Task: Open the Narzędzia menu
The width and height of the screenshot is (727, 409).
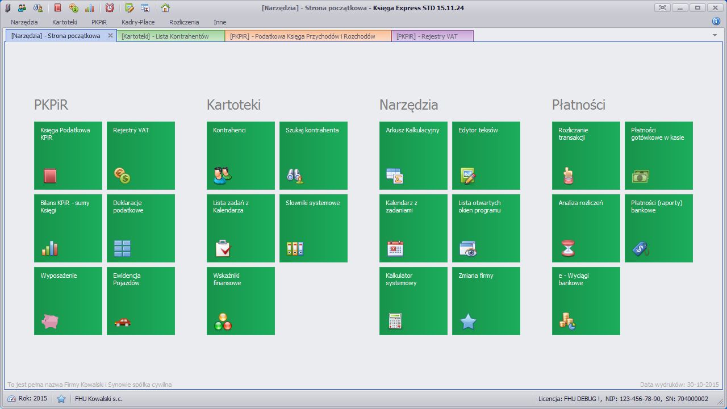Action: 24,22
